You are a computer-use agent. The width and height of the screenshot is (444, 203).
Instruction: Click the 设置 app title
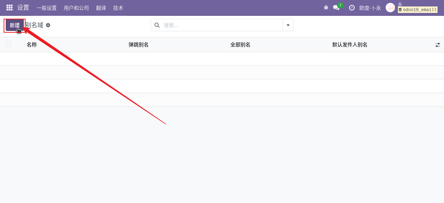(x=23, y=8)
